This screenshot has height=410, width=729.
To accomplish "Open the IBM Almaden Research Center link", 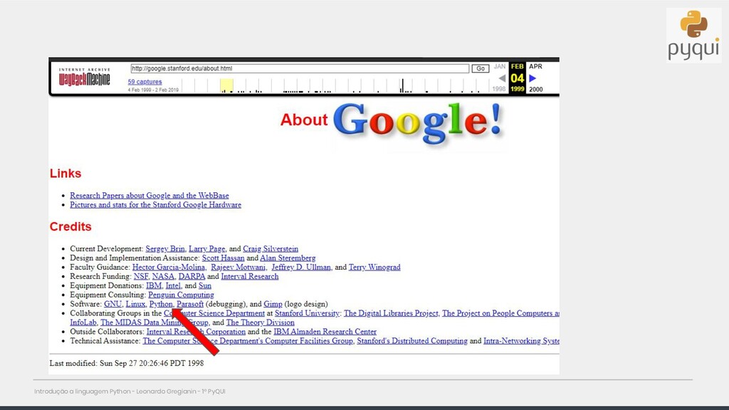I will [x=325, y=332].
